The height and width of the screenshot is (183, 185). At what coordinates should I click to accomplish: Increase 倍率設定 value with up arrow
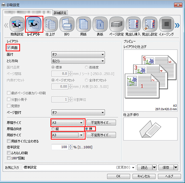tap(70, 146)
